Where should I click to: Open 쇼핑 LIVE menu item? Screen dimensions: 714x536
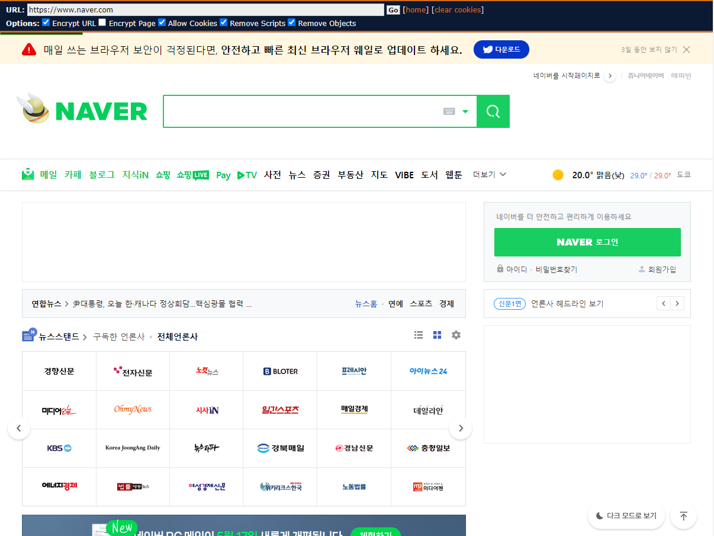pos(193,175)
